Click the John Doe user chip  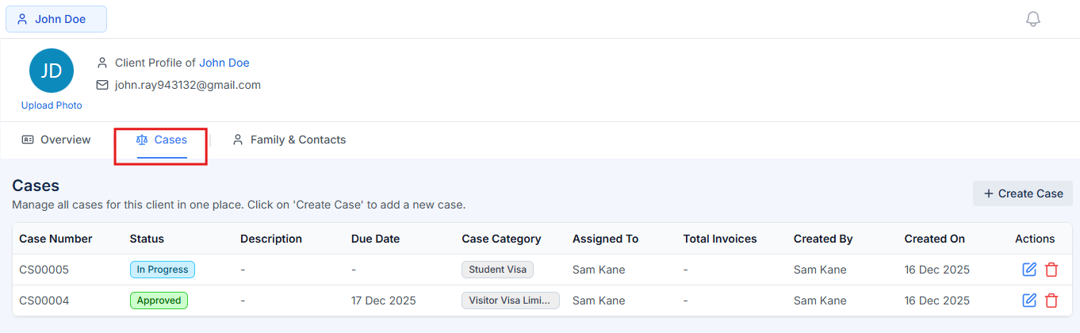(x=56, y=19)
